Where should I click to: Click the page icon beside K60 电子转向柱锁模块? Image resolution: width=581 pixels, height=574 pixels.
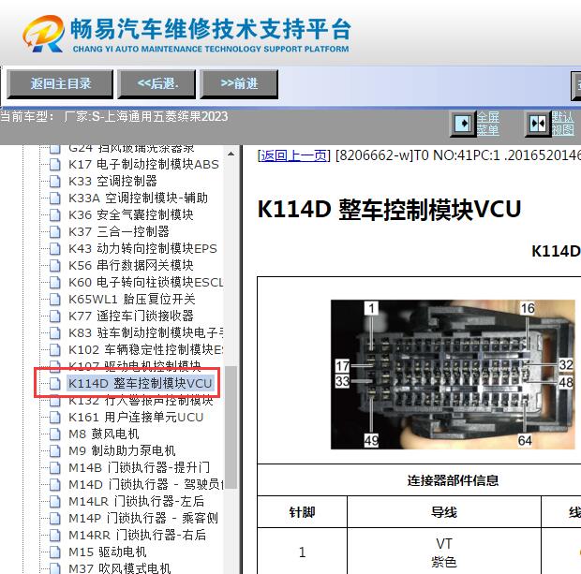[x=55, y=282]
